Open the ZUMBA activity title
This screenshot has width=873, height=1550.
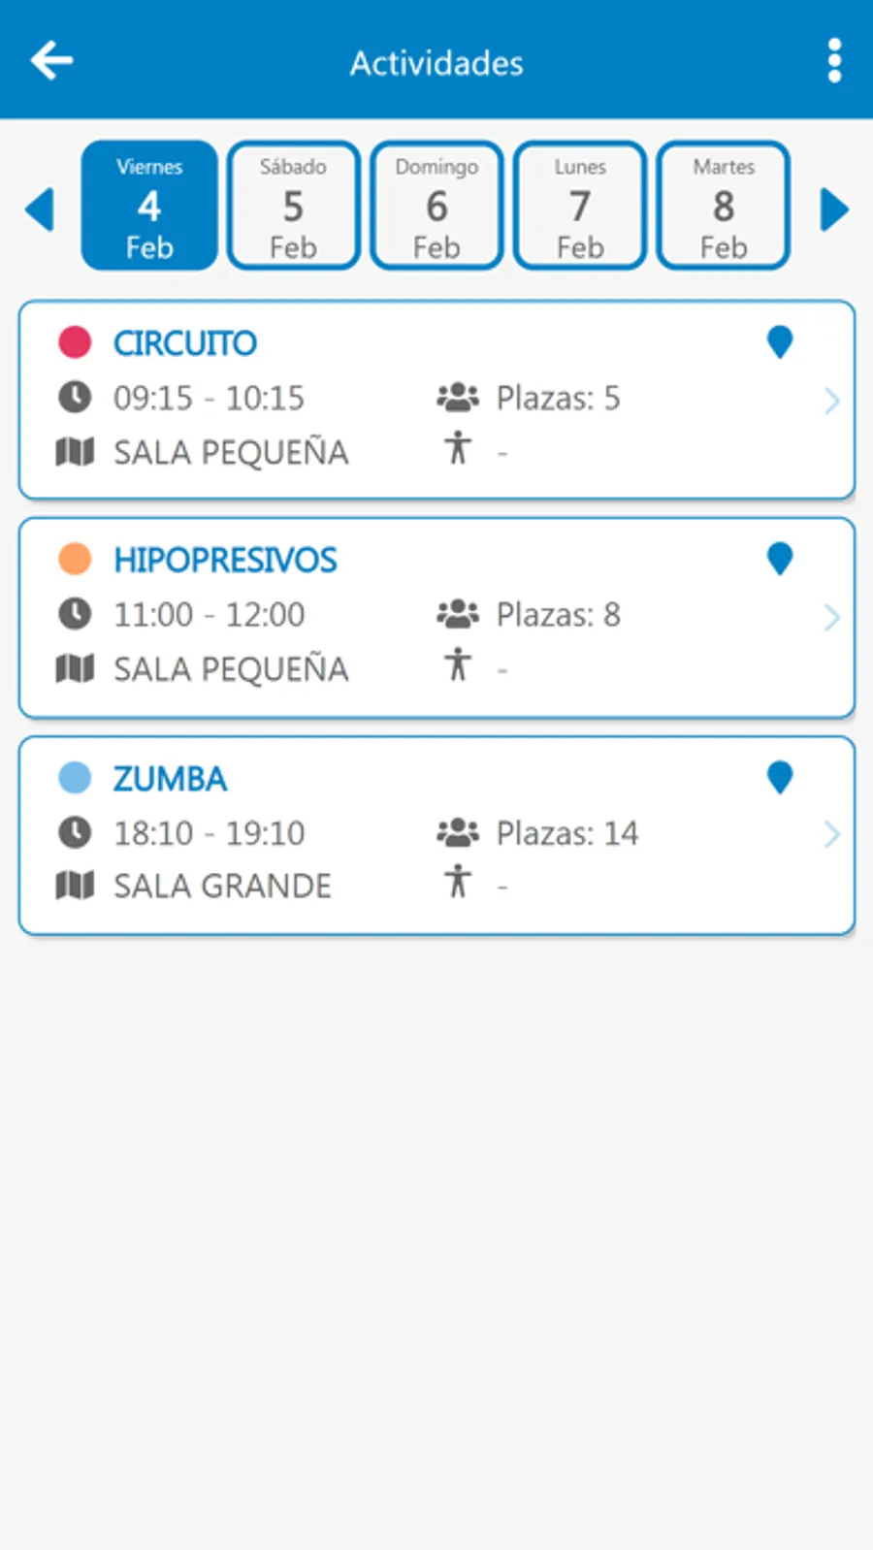[x=170, y=778]
